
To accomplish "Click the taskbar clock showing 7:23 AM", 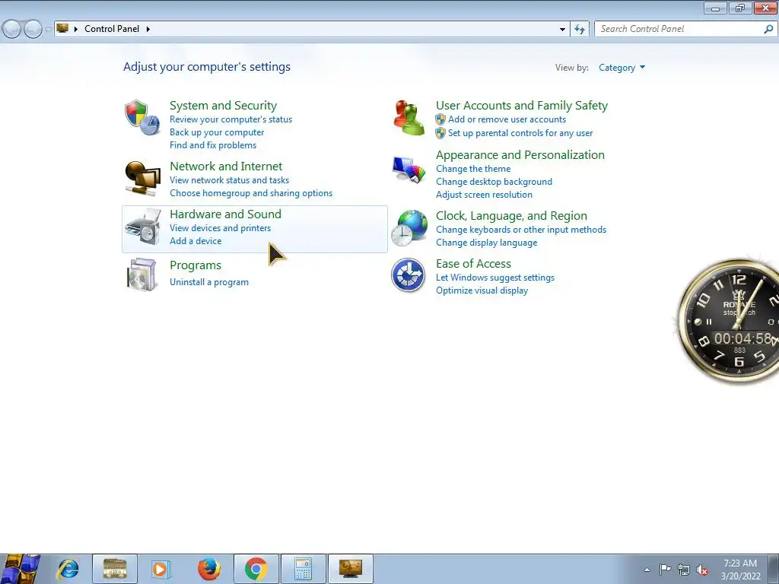I will (x=740, y=569).
